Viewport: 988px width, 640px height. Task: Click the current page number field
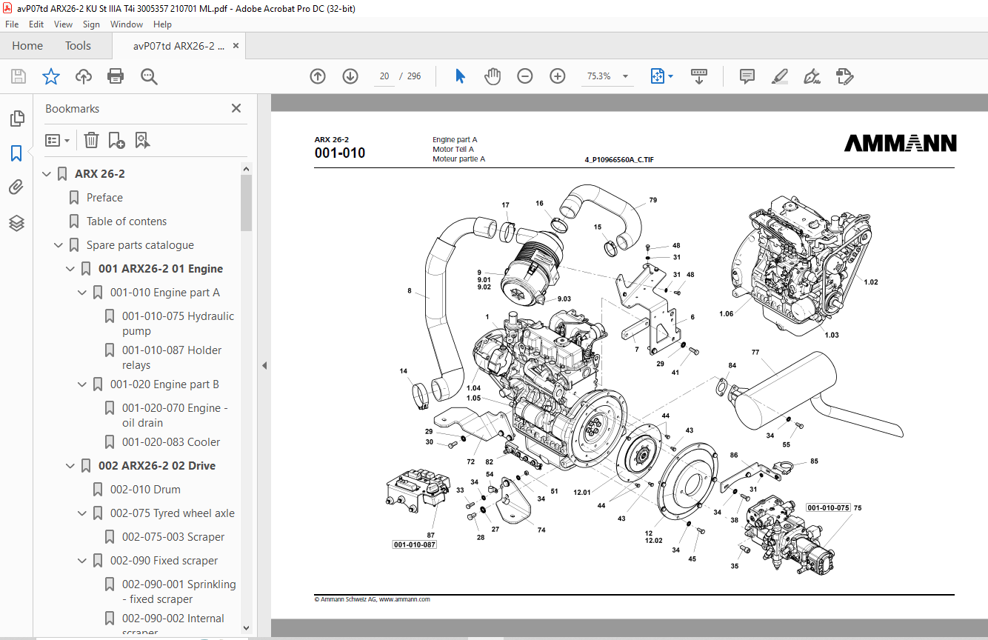(384, 76)
